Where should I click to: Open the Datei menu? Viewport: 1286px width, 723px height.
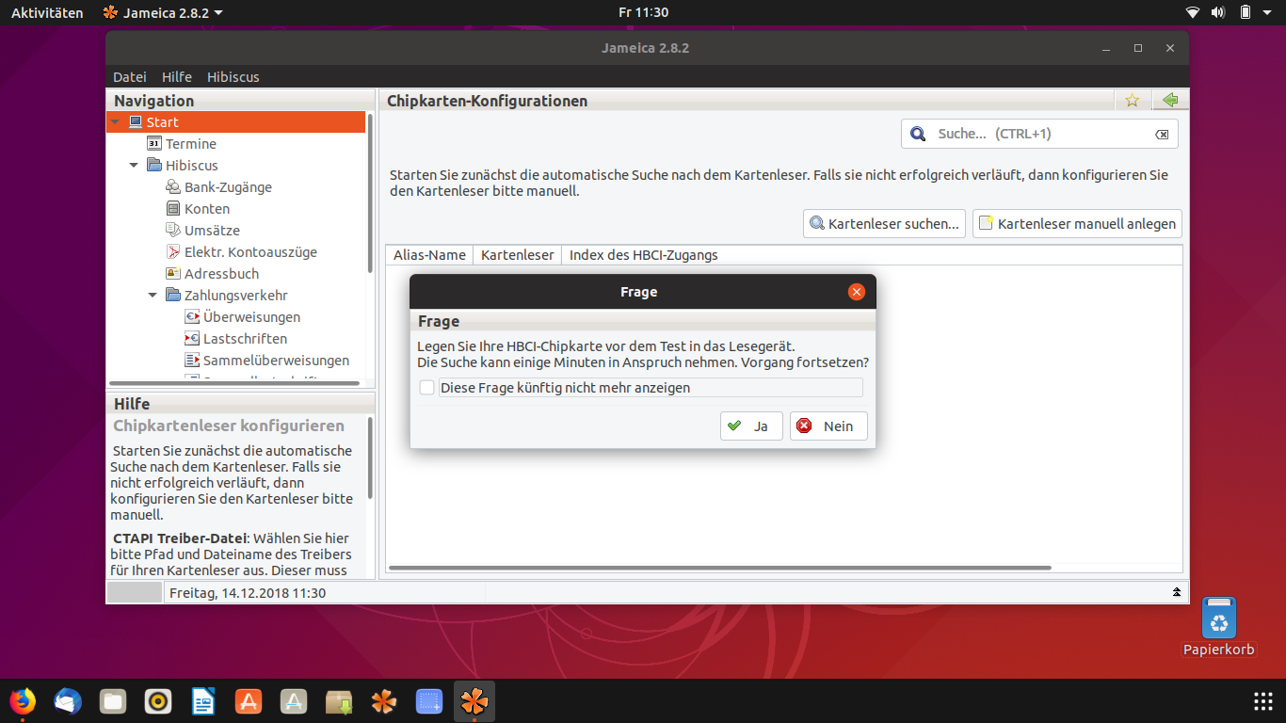tap(130, 77)
